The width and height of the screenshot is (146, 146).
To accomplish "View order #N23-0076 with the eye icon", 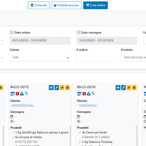I will (x=118, y=88).
